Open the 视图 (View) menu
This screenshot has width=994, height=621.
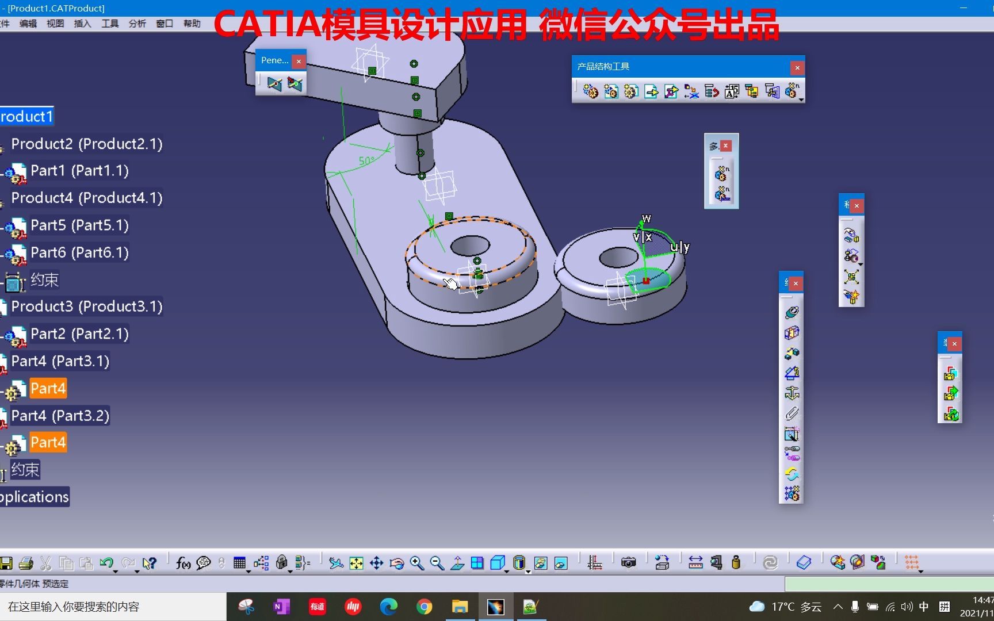click(x=55, y=24)
